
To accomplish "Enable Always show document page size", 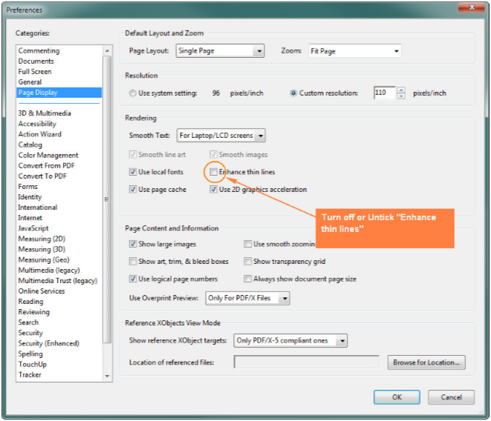I will 247,279.
